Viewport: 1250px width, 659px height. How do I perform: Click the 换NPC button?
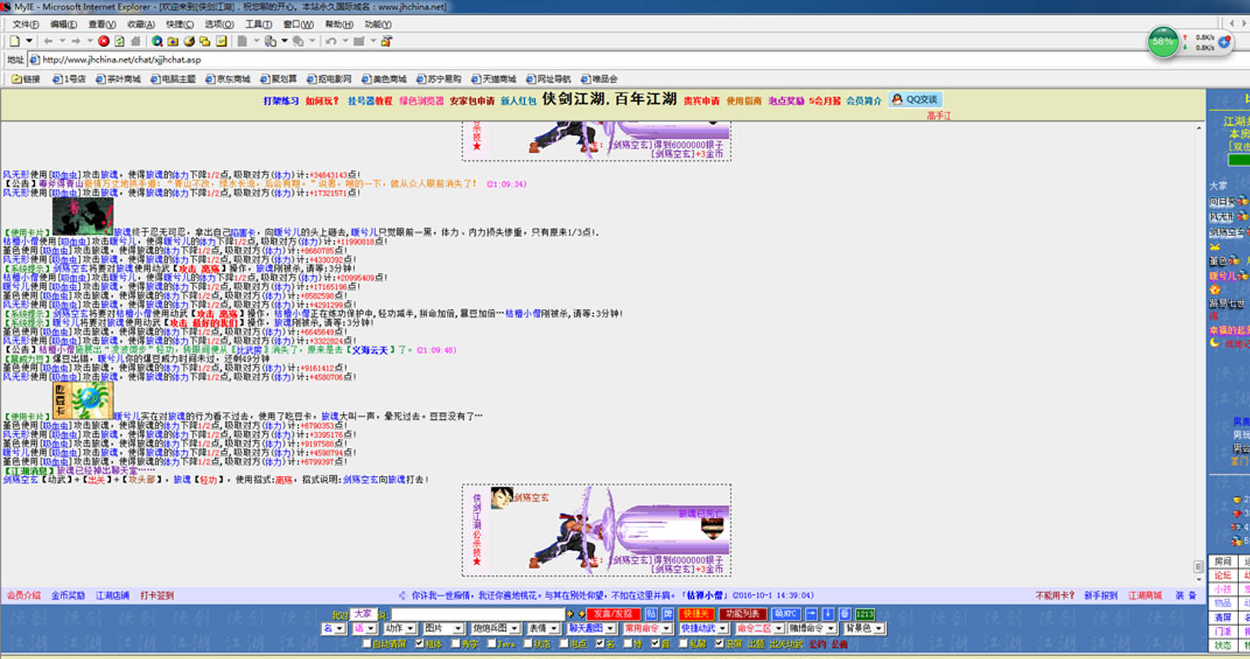786,614
